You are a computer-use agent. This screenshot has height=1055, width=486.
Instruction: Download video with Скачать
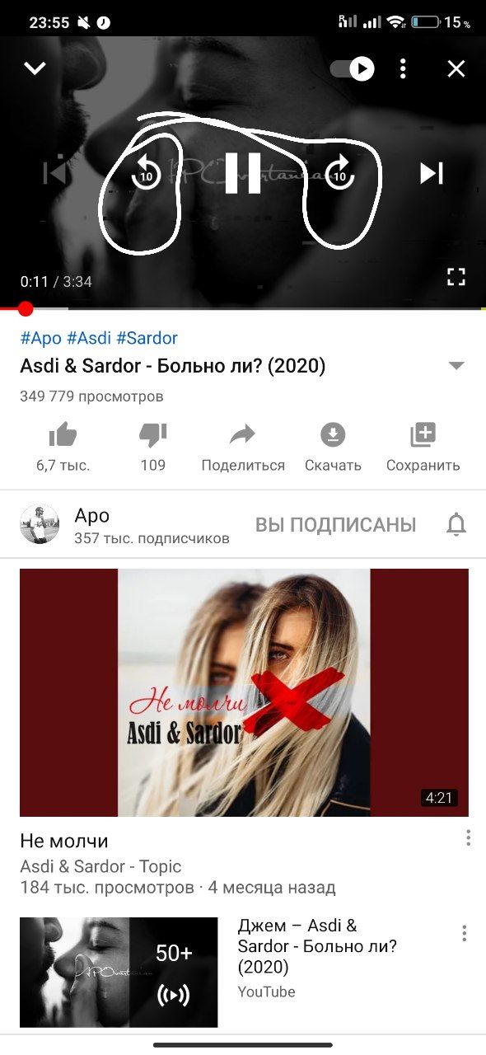pyautogui.click(x=333, y=434)
